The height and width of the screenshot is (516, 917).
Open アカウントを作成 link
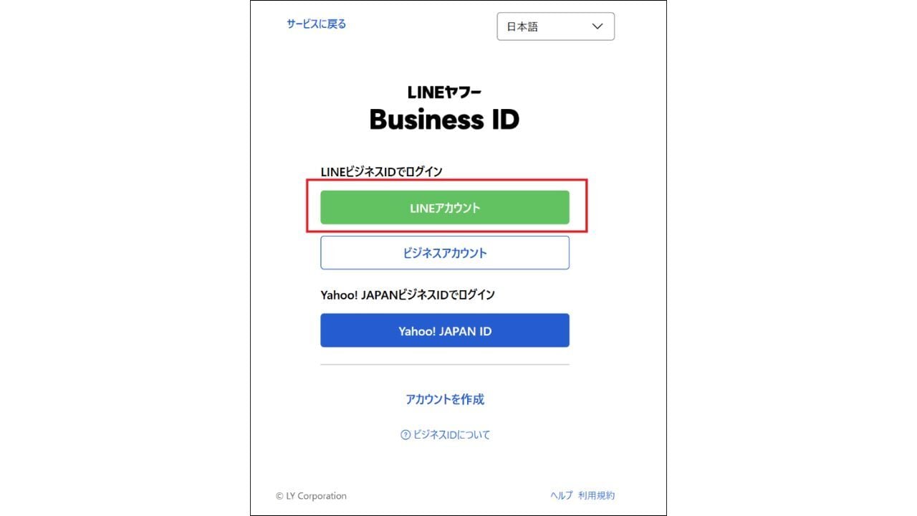pos(445,399)
